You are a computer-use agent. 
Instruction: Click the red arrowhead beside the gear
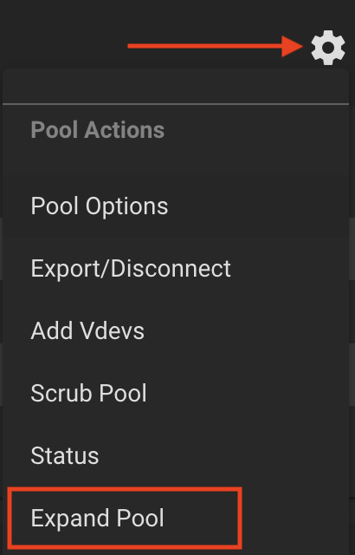click(x=293, y=46)
